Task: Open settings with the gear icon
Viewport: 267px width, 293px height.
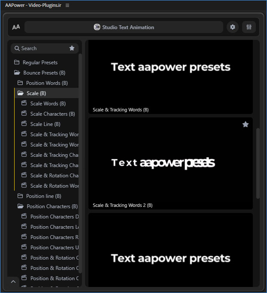Action: click(233, 27)
